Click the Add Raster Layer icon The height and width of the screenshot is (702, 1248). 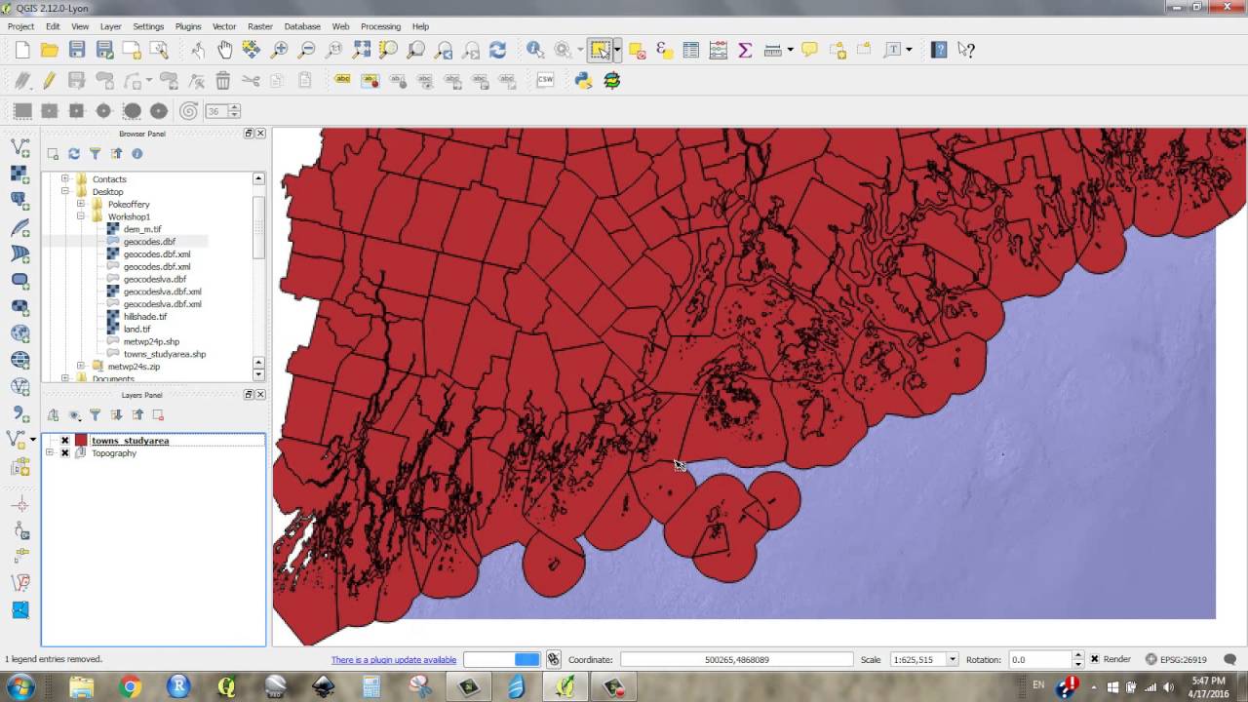click(19, 175)
